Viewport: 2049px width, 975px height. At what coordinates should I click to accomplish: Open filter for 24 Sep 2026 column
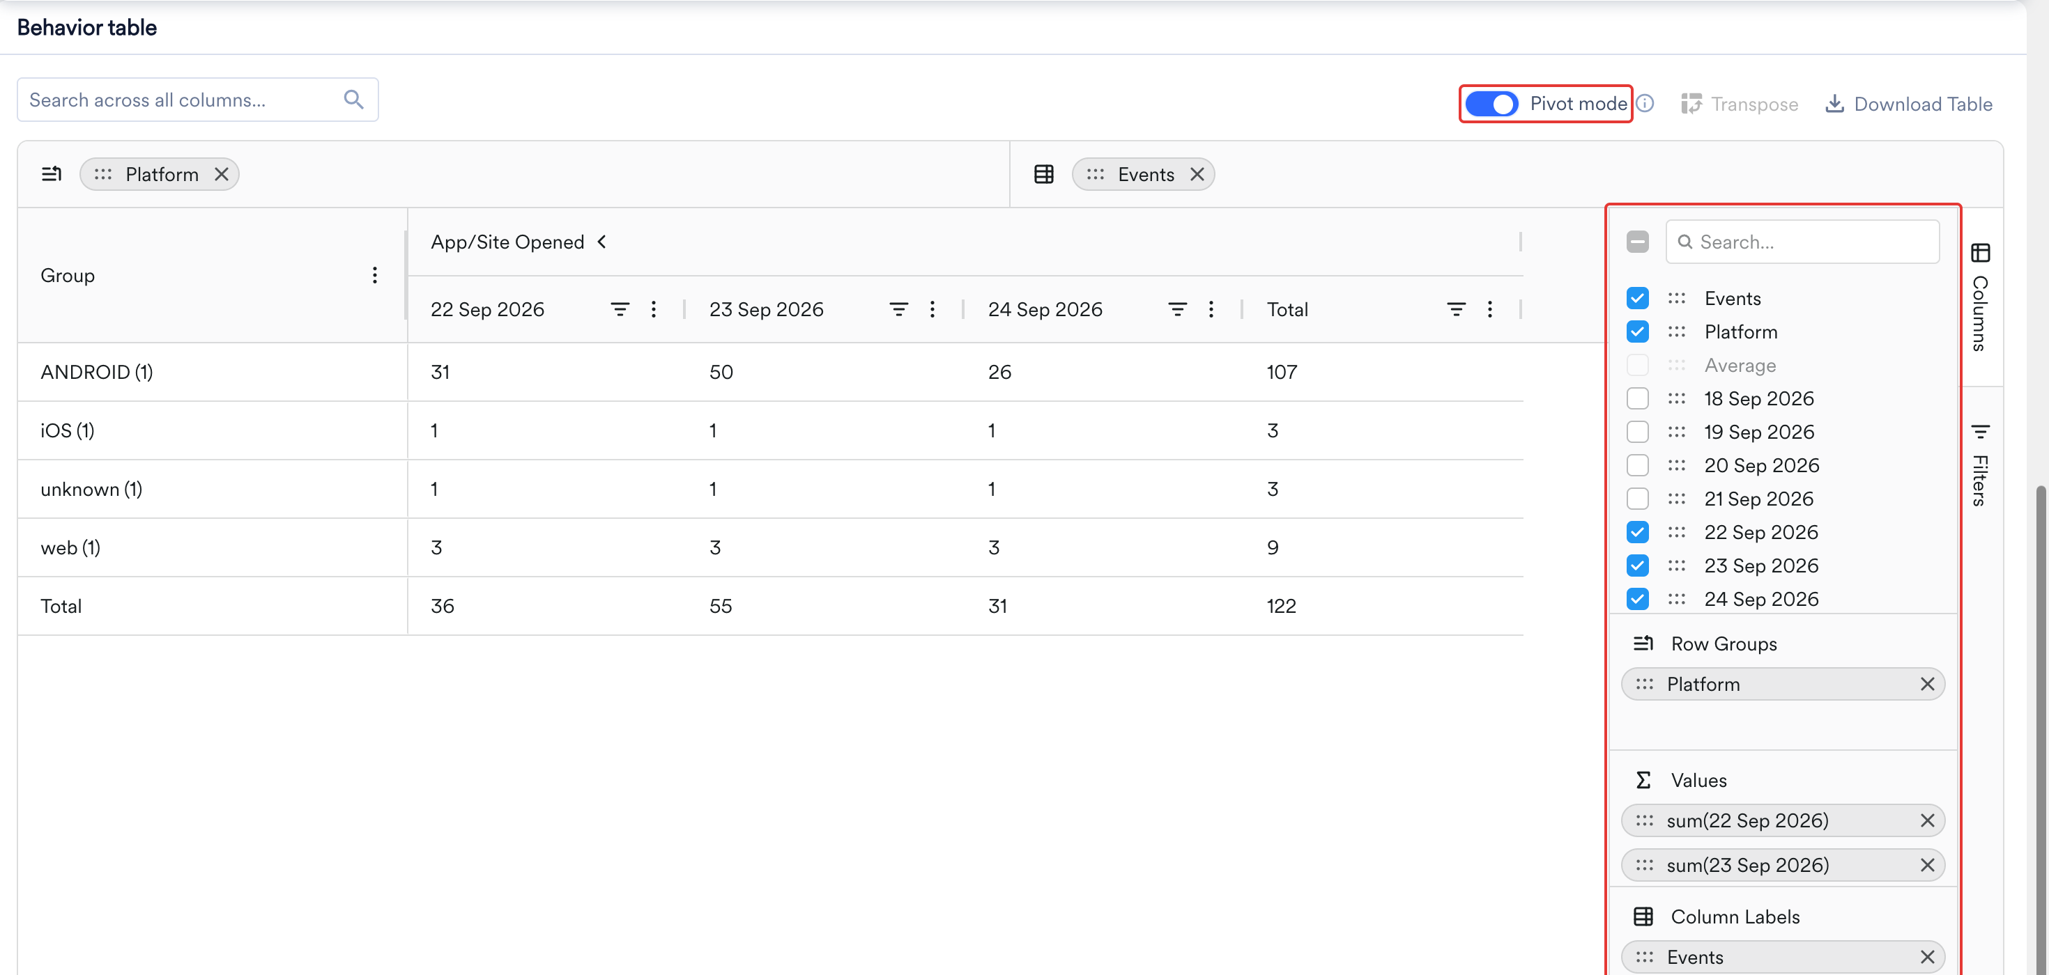pyautogui.click(x=1177, y=309)
